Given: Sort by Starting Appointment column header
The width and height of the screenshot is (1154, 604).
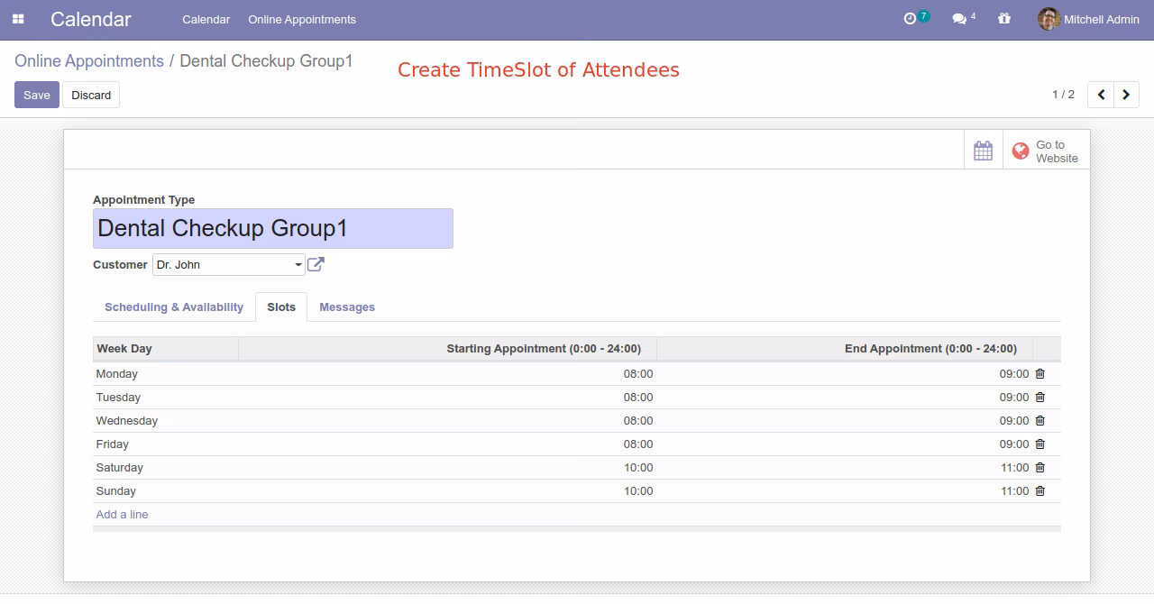Looking at the screenshot, I should [x=448, y=349].
